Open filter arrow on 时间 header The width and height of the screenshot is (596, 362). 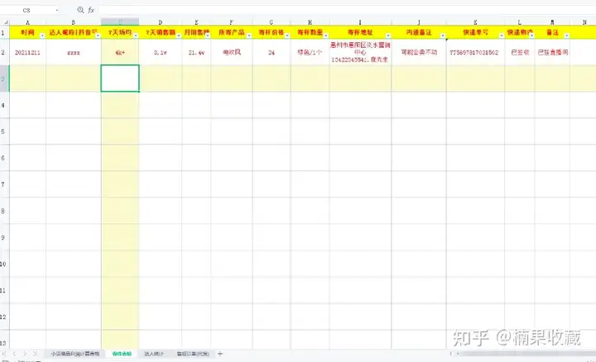click(42, 36)
